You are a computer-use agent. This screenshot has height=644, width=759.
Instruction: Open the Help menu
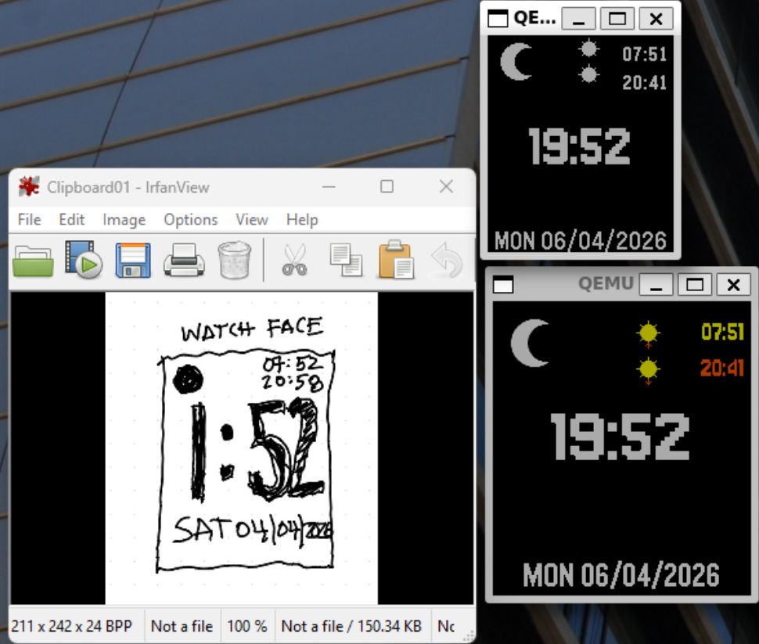tap(302, 220)
